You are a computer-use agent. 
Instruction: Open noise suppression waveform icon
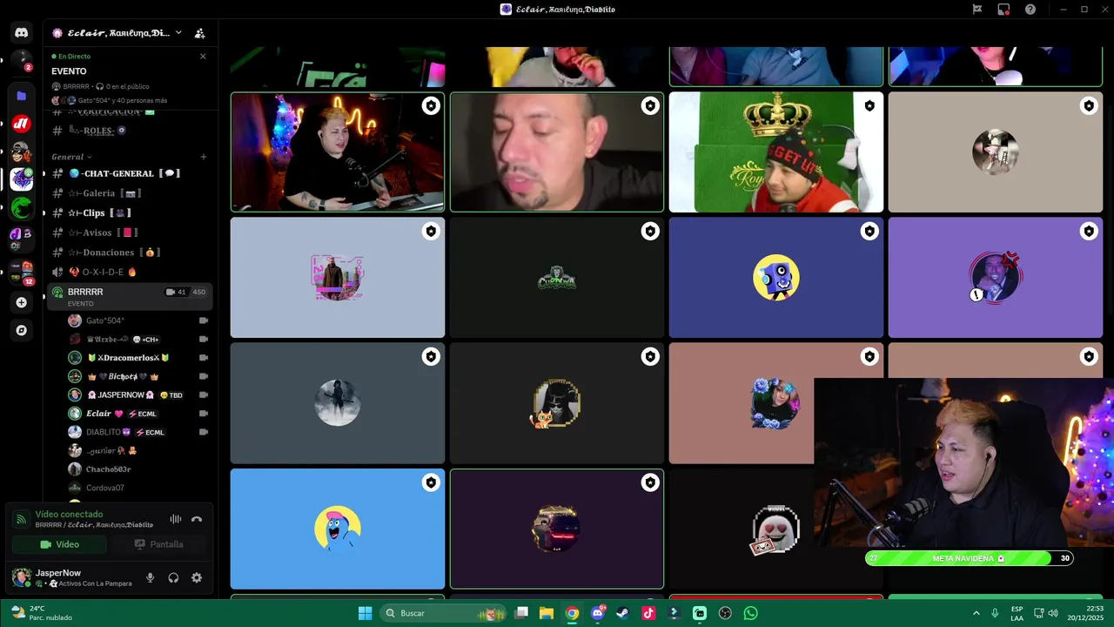coord(176,519)
